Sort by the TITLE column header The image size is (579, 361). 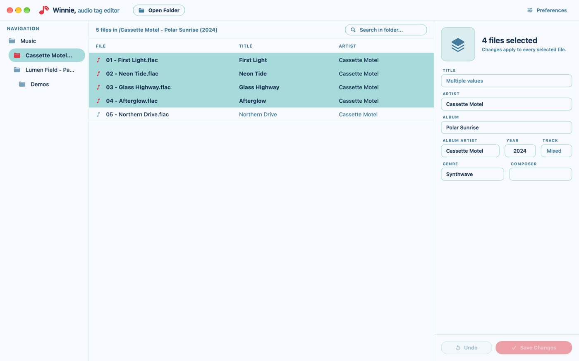(x=246, y=46)
